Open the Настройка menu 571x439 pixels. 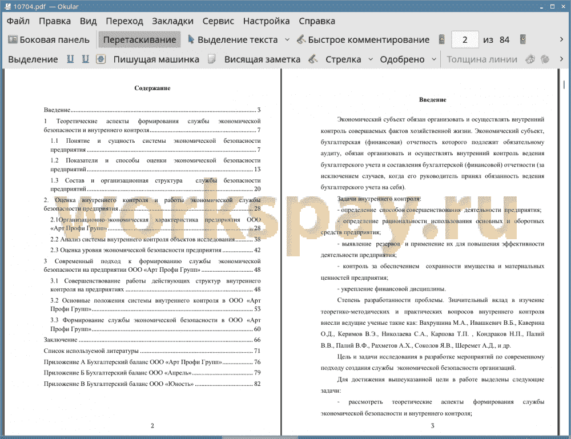266,21
